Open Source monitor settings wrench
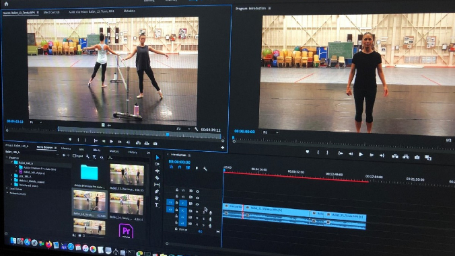The height and width of the screenshot is (256, 455). (x=196, y=129)
